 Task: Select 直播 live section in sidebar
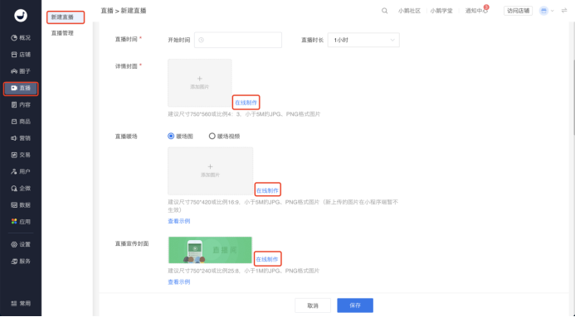coord(21,88)
